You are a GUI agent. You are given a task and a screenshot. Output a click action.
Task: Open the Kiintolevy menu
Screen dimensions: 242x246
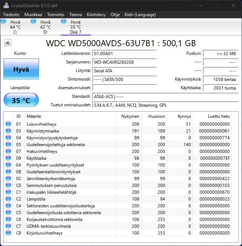(x=96, y=15)
